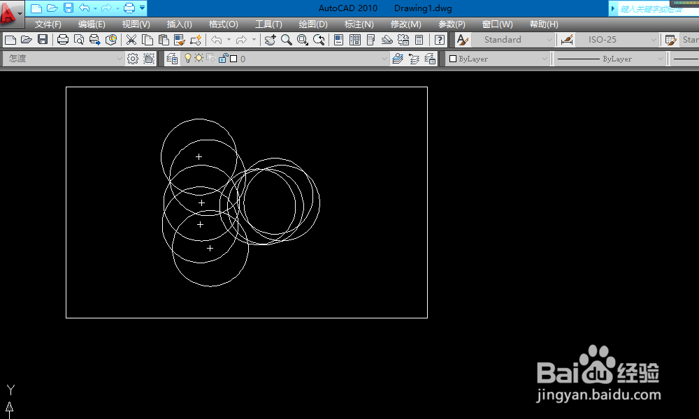Select the Zoom Window tool

(x=302, y=40)
